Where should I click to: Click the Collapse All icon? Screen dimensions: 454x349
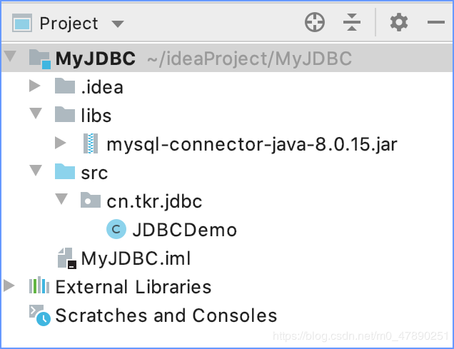coord(352,23)
